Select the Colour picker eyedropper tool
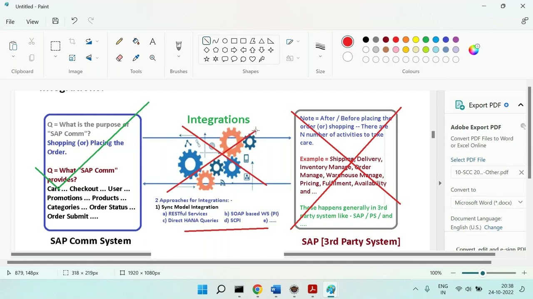This screenshot has height=299, width=533. click(x=136, y=58)
